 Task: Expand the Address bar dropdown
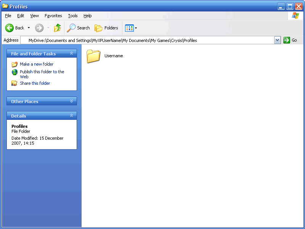278,40
